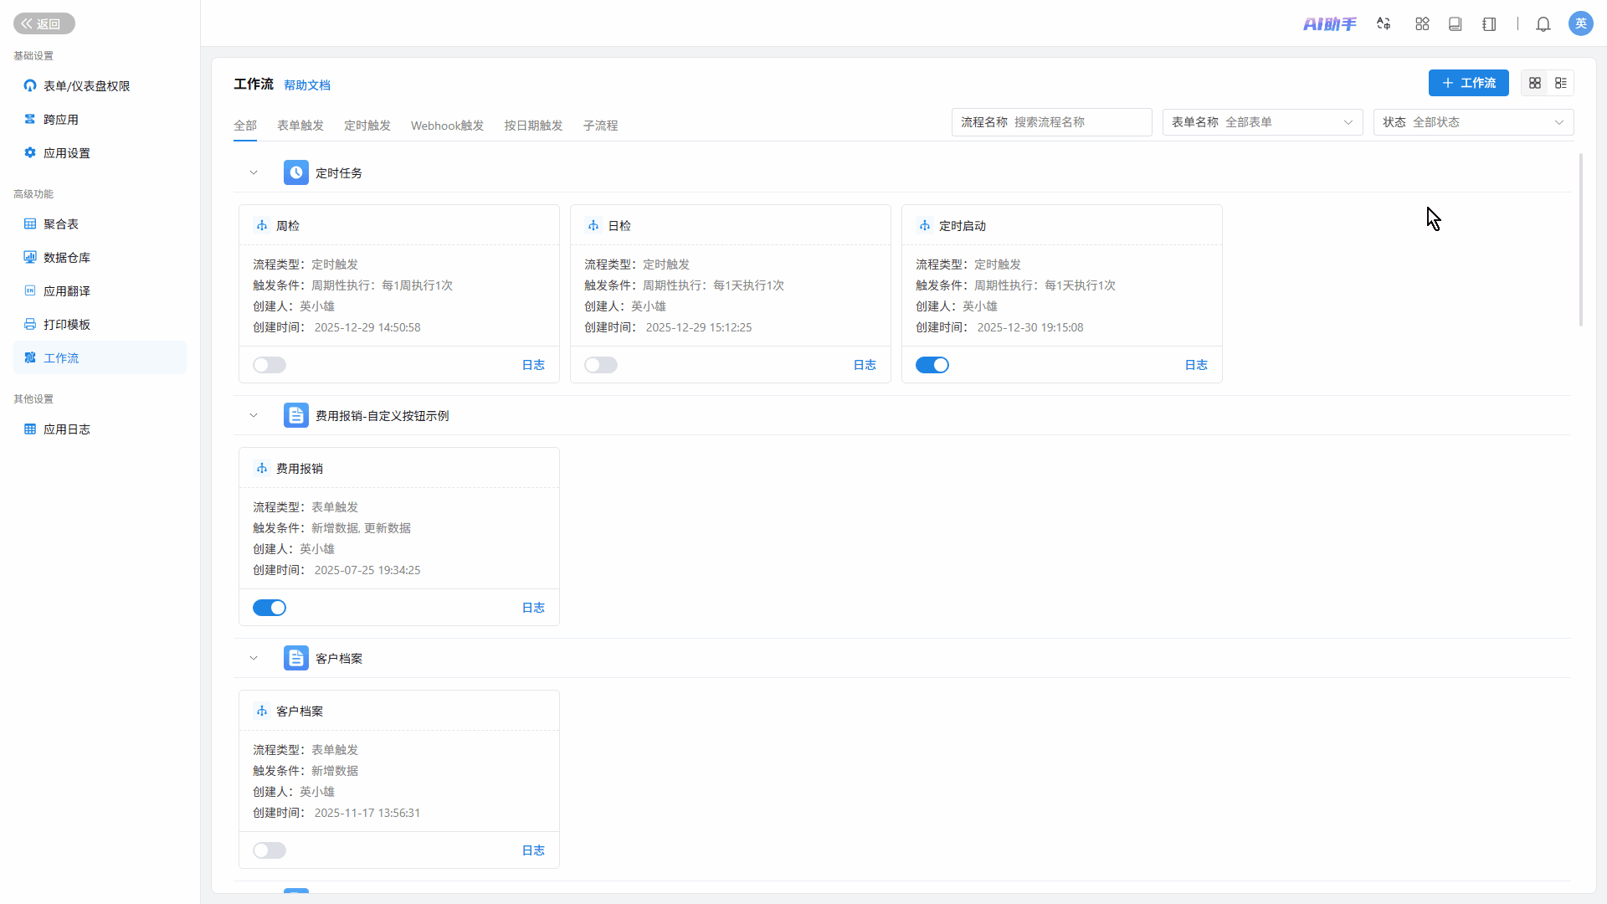
Task: Click the translate language icon
Action: [1384, 24]
